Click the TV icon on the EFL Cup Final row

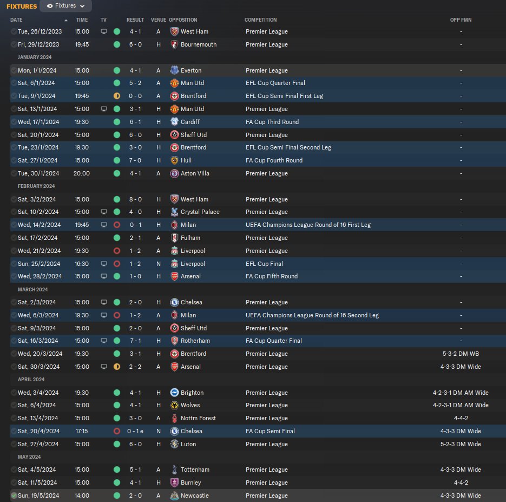[x=103, y=264]
